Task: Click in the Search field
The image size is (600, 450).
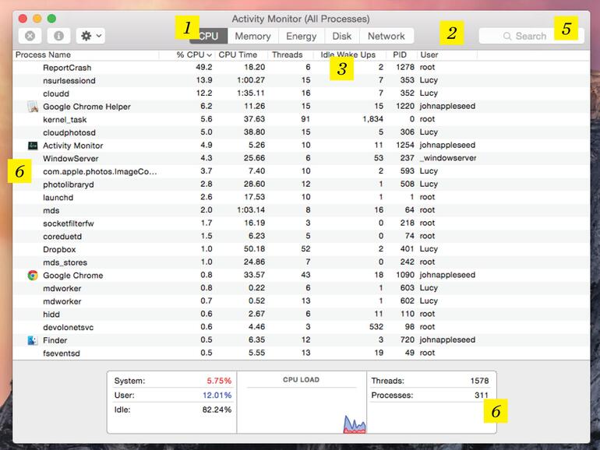Action: coord(531,36)
